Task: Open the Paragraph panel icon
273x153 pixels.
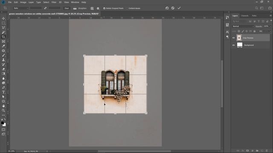Action: tap(227, 37)
